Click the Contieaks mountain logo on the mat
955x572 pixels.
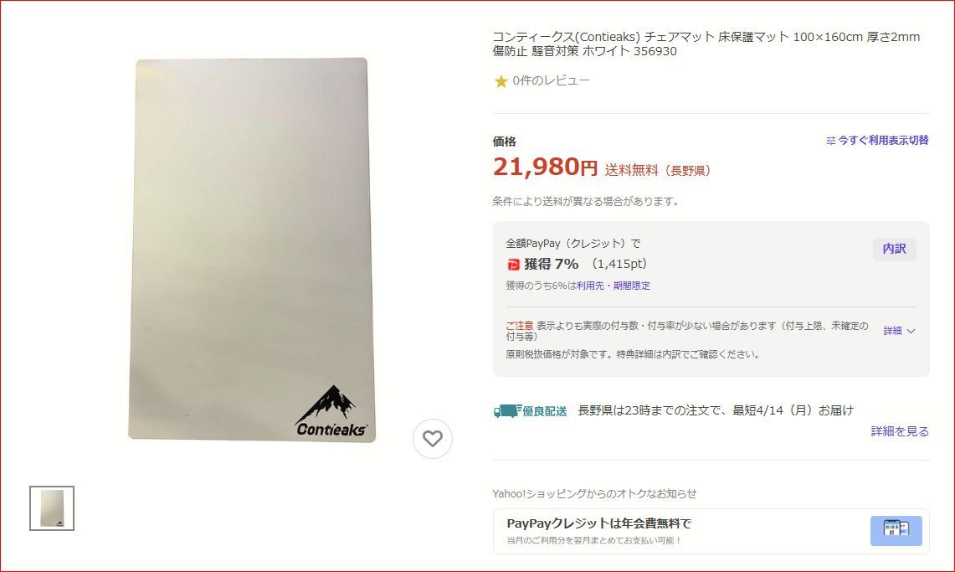coord(331,411)
